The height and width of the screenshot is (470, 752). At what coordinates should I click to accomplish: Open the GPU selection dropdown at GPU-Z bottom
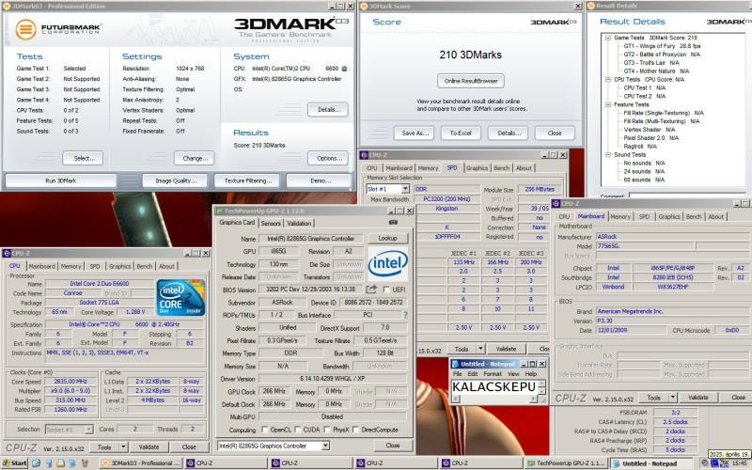tap(325, 446)
